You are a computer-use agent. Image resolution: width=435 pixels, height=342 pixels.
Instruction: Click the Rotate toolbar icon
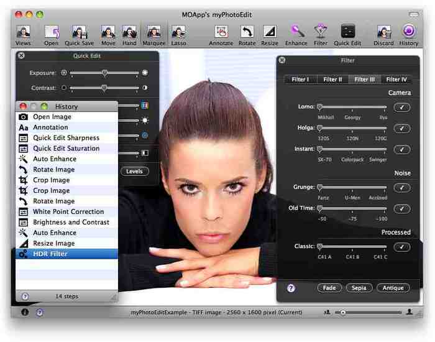(247, 35)
